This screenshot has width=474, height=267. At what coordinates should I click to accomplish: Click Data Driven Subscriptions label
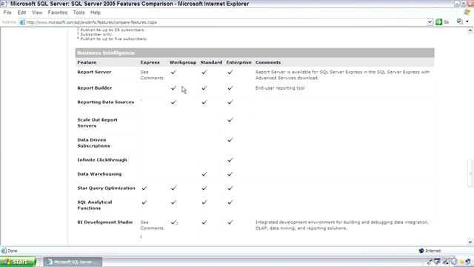93,143
